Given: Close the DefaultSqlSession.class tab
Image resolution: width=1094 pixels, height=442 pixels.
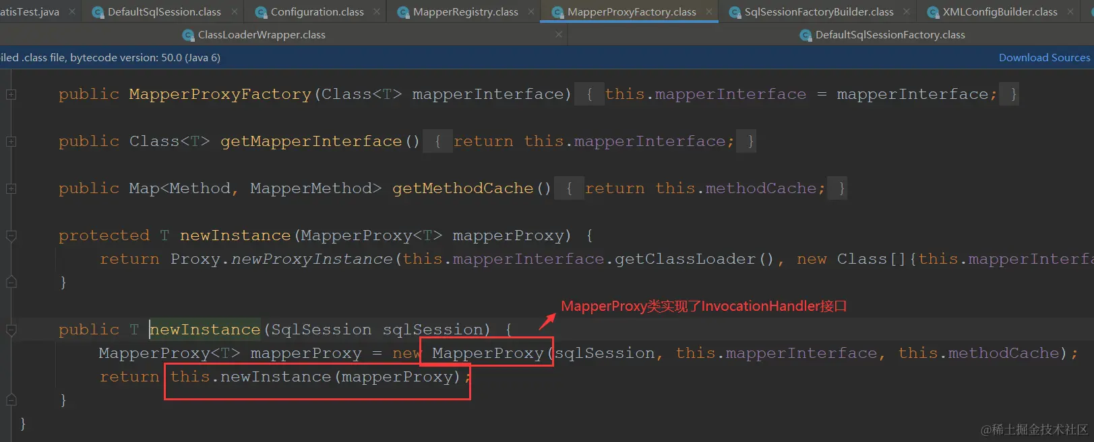Looking at the screenshot, I should [x=235, y=11].
